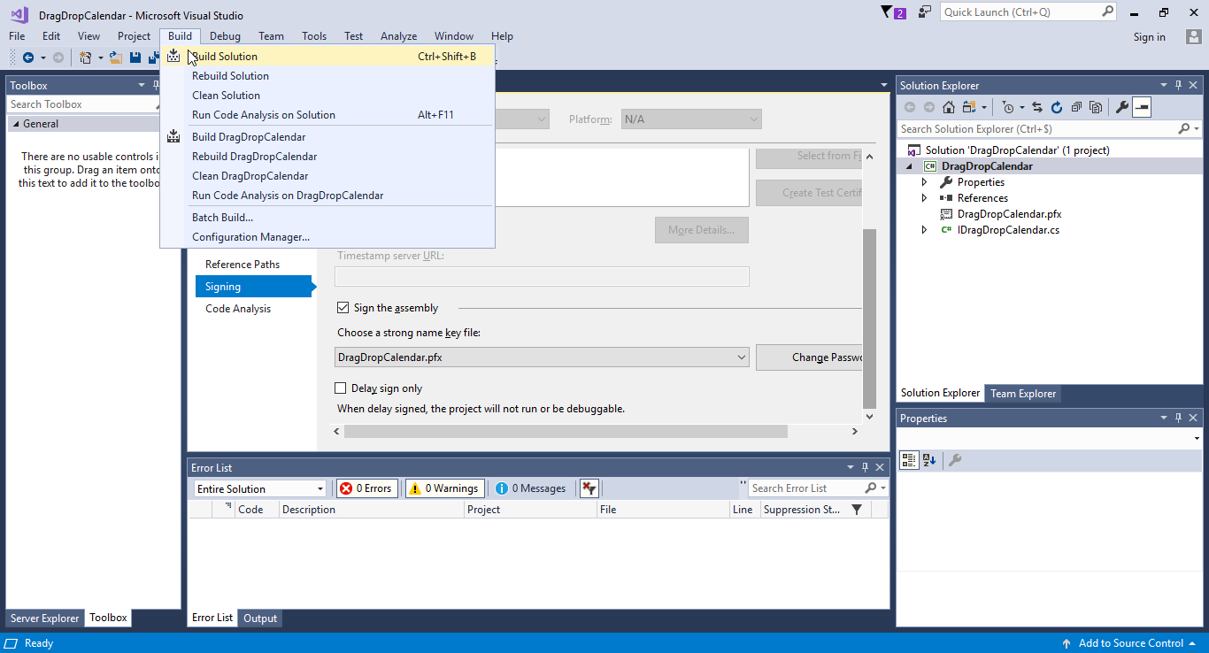The height and width of the screenshot is (653, 1209).
Task: Click search magnifier in Quick Launch box
Action: tap(1107, 12)
